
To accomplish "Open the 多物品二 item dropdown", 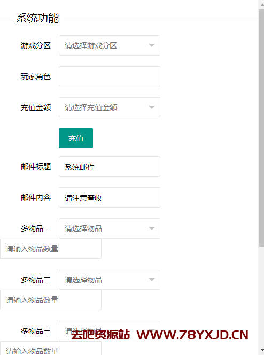I will [x=110, y=280].
